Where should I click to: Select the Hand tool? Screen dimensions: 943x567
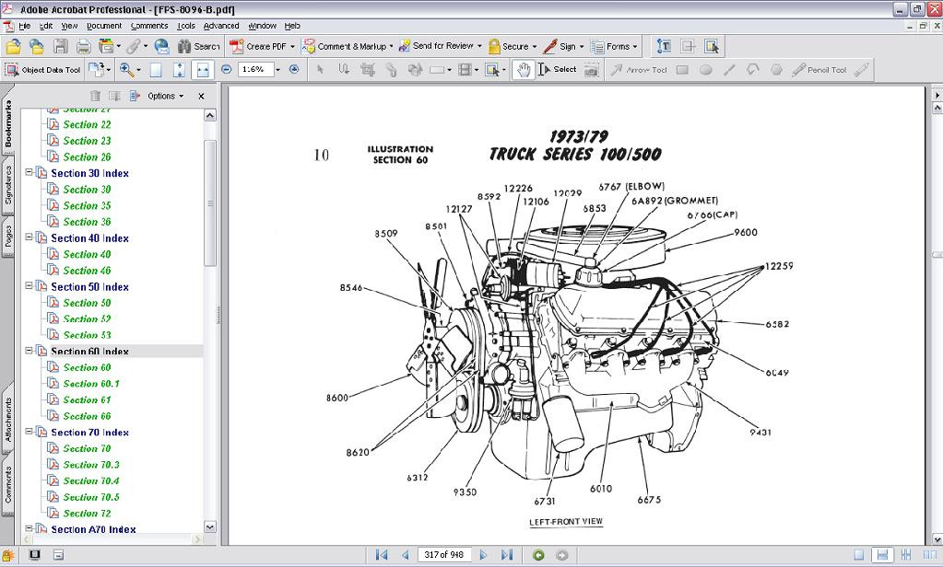click(523, 69)
